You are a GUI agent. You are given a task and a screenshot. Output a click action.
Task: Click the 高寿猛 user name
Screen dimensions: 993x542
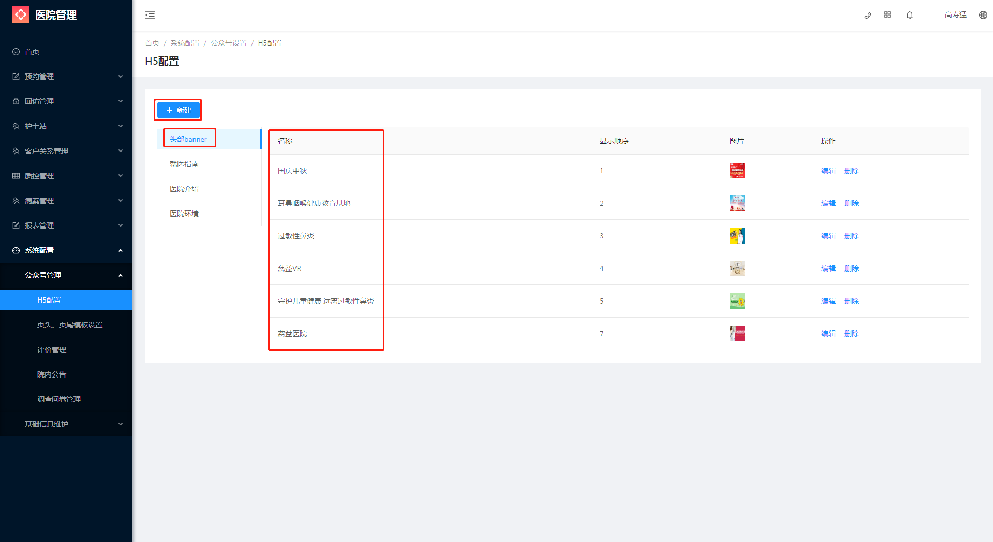(955, 15)
